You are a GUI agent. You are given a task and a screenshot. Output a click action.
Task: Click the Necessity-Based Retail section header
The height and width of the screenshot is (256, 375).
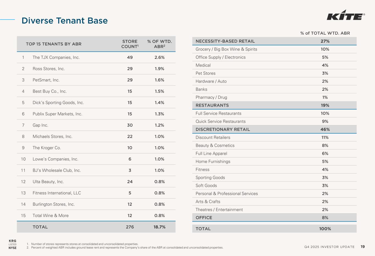tap(225, 41)
